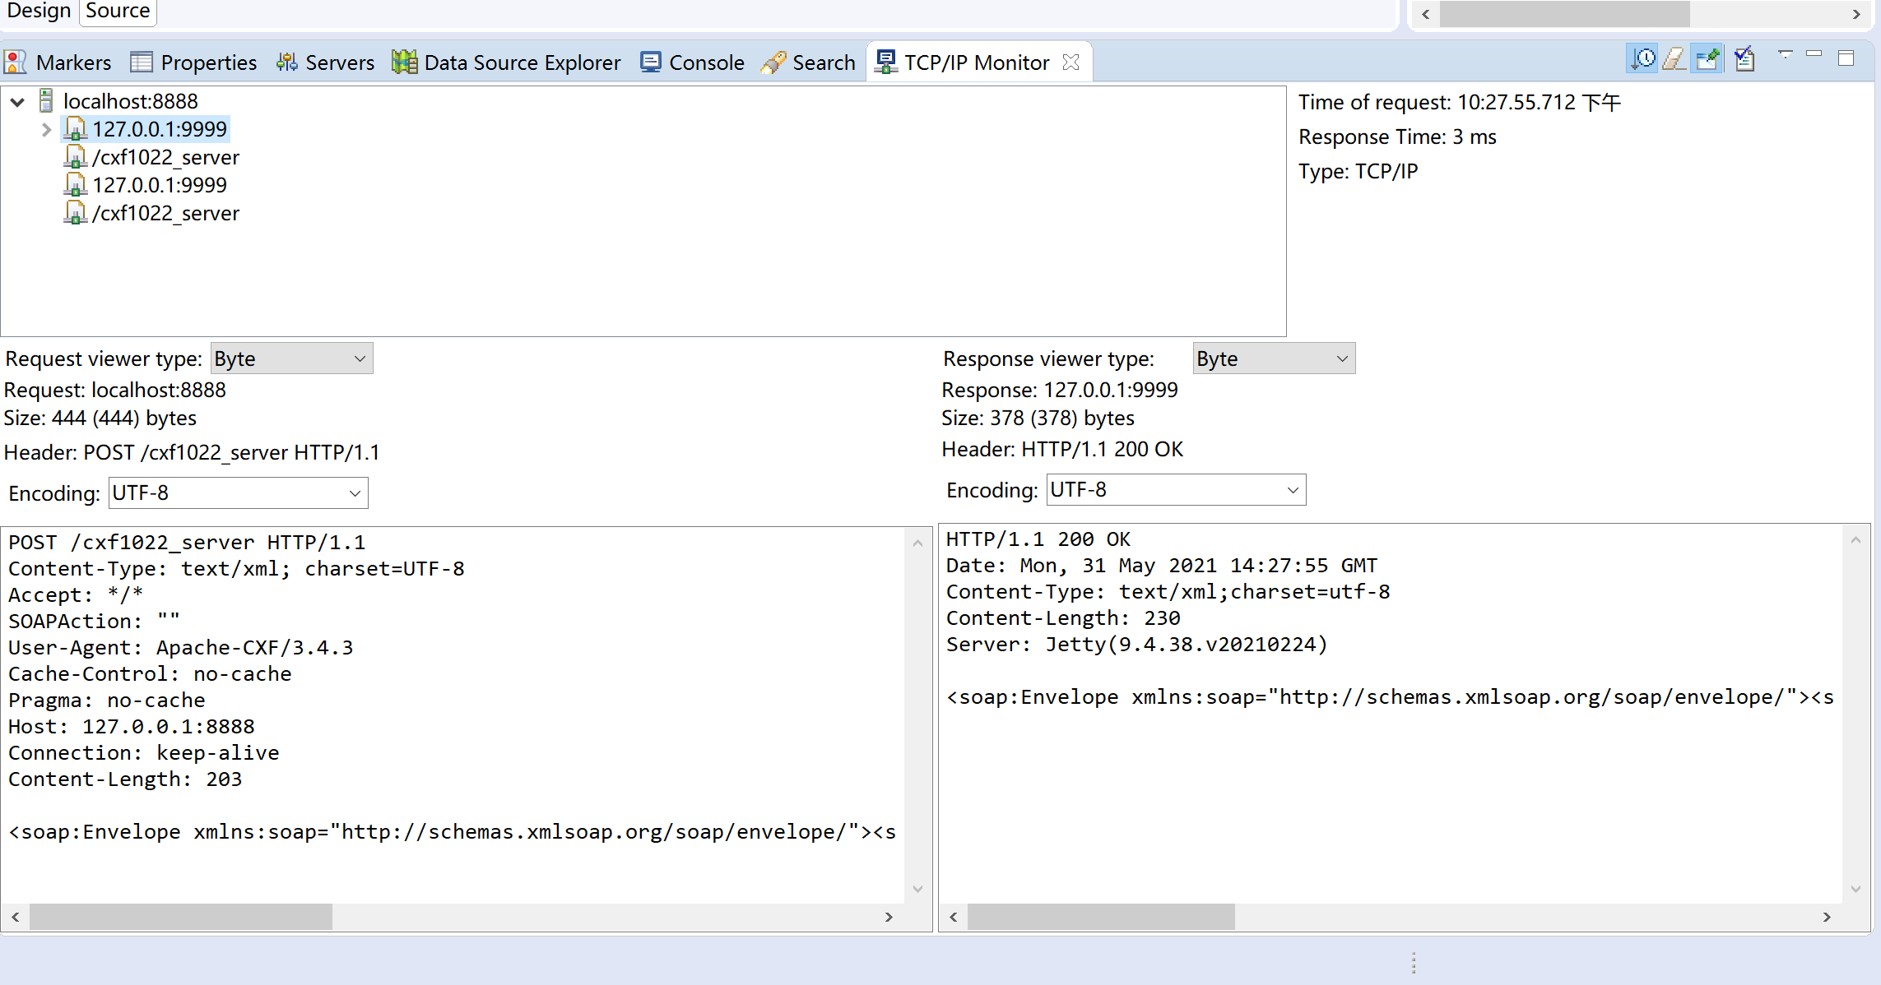The height and width of the screenshot is (985, 1881).
Task: Open Response viewer type Byte dropdown
Action: click(1274, 358)
